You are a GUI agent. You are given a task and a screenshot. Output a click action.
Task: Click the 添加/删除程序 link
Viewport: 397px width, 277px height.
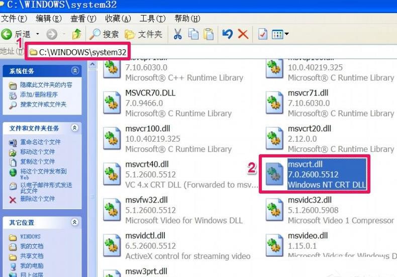pyautogui.click(x=39, y=95)
